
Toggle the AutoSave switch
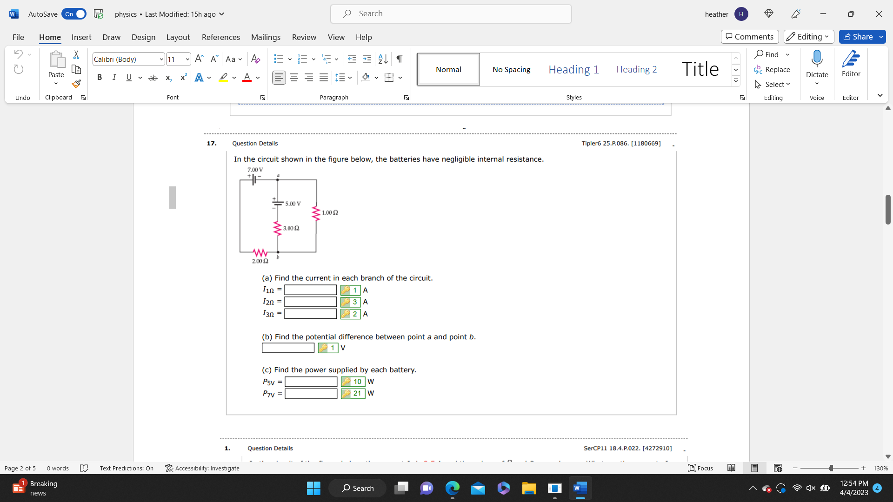click(x=74, y=14)
